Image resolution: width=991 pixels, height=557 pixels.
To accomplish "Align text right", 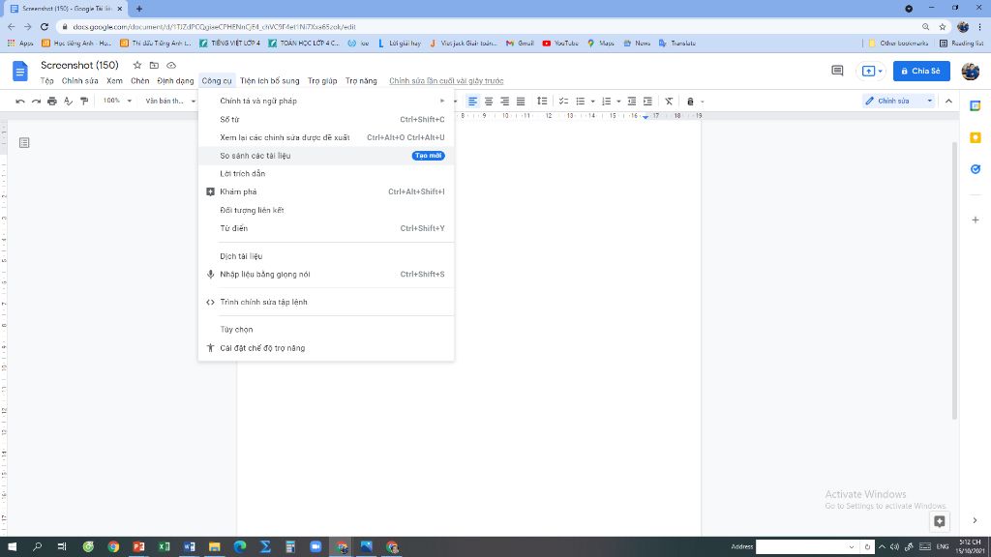I will tap(504, 101).
